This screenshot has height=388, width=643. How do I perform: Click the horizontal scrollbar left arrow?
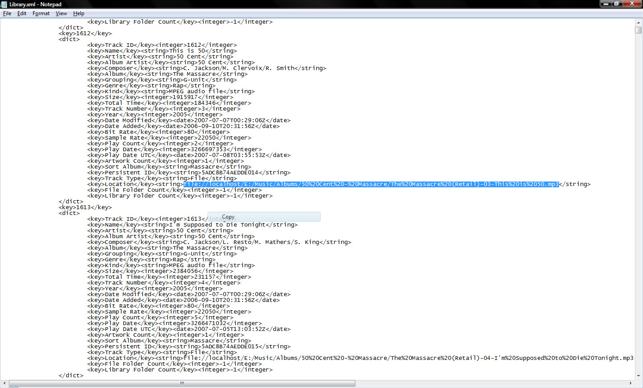click(4, 383)
